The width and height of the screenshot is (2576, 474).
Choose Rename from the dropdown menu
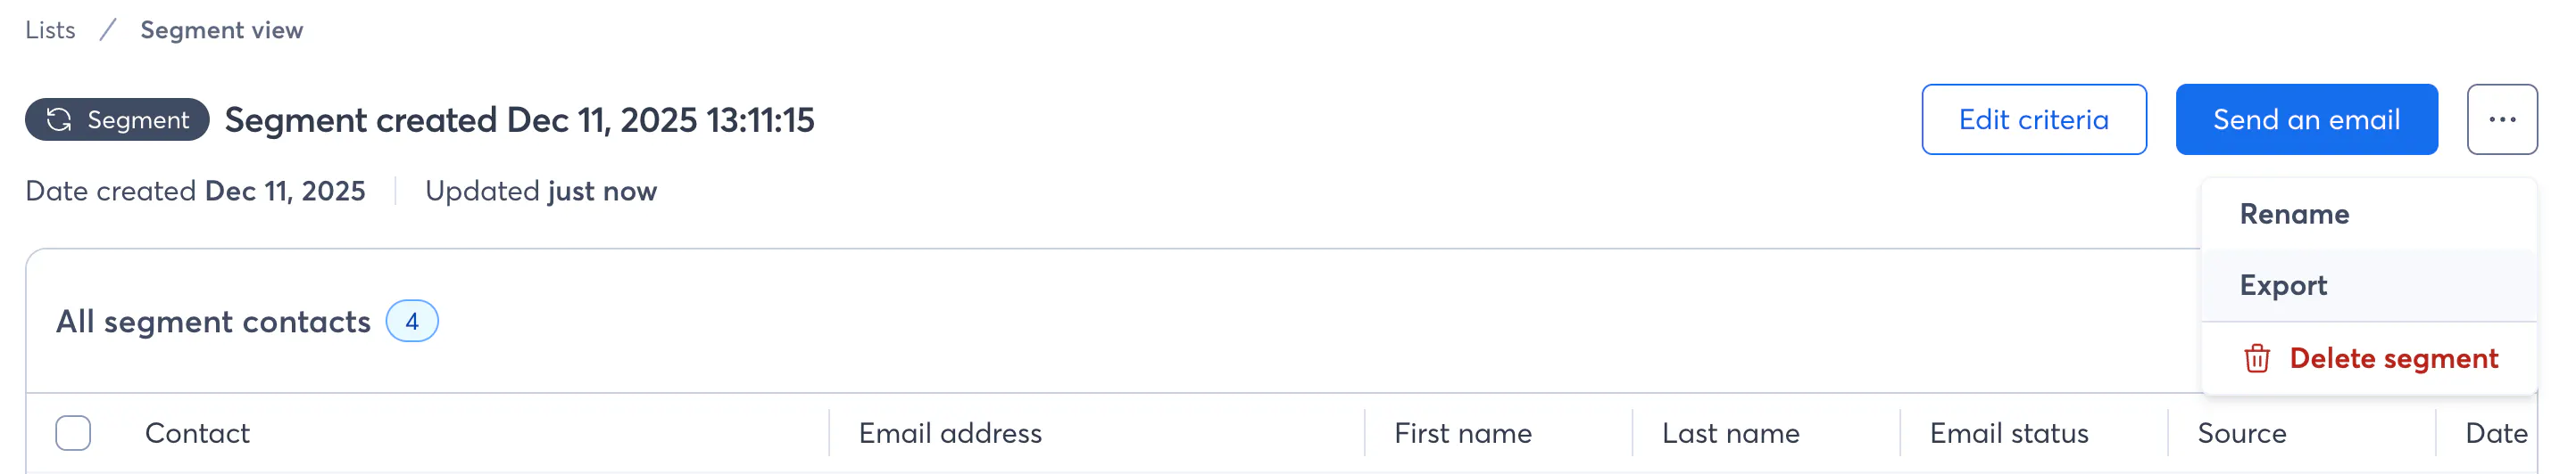click(2293, 214)
